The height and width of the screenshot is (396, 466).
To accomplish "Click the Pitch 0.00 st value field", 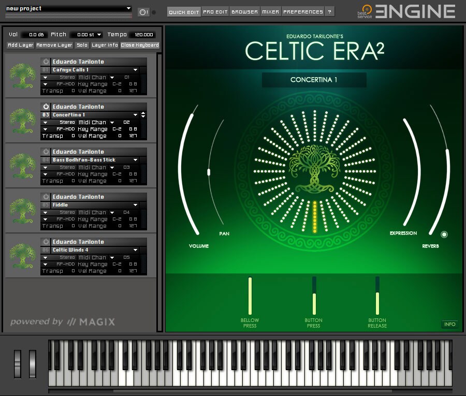I will pos(85,35).
